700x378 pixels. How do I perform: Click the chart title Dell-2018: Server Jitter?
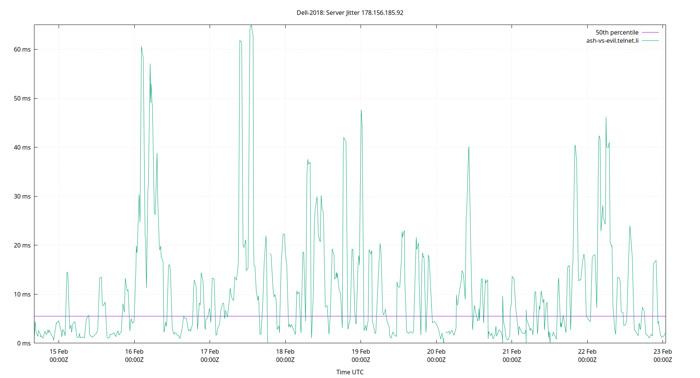pyautogui.click(x=327, y=12)
